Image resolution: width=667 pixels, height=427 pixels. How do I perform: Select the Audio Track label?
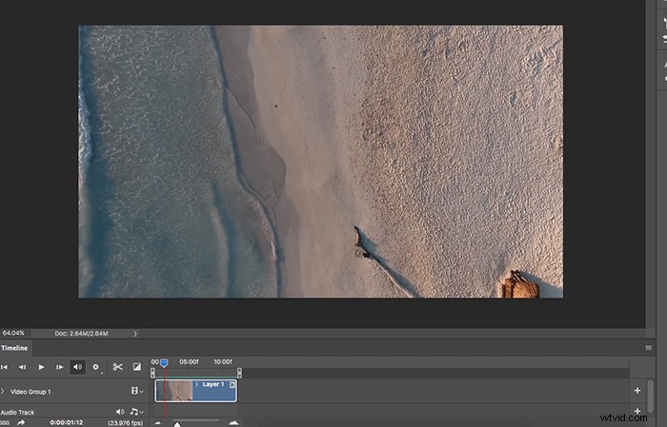(x=17, y=412)
